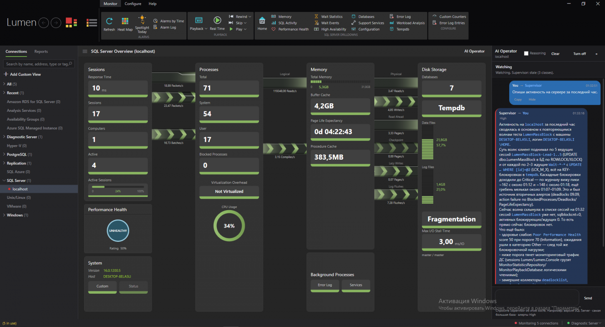Clear the AI Operator conversation
The image size is (605, 327).
coord(555,54)
